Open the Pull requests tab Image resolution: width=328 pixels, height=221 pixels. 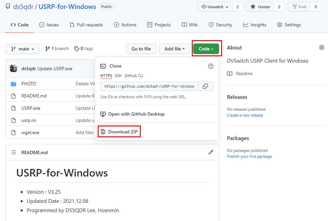click(86, 25)
